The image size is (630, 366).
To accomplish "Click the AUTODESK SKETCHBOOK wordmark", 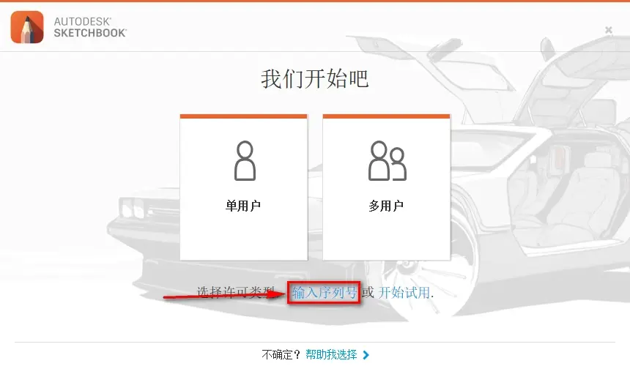I will pyautogui.click(x=90, y=27).
